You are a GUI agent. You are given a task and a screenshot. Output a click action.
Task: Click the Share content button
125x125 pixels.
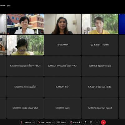click(x=62, y=122)
